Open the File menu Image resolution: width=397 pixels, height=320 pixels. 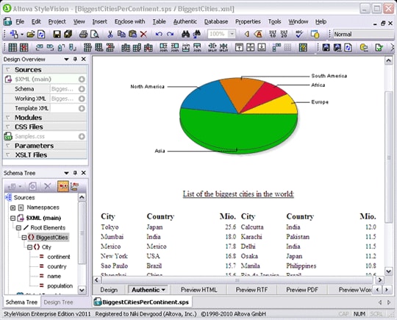pyautogui.click(x=20, y=21)
